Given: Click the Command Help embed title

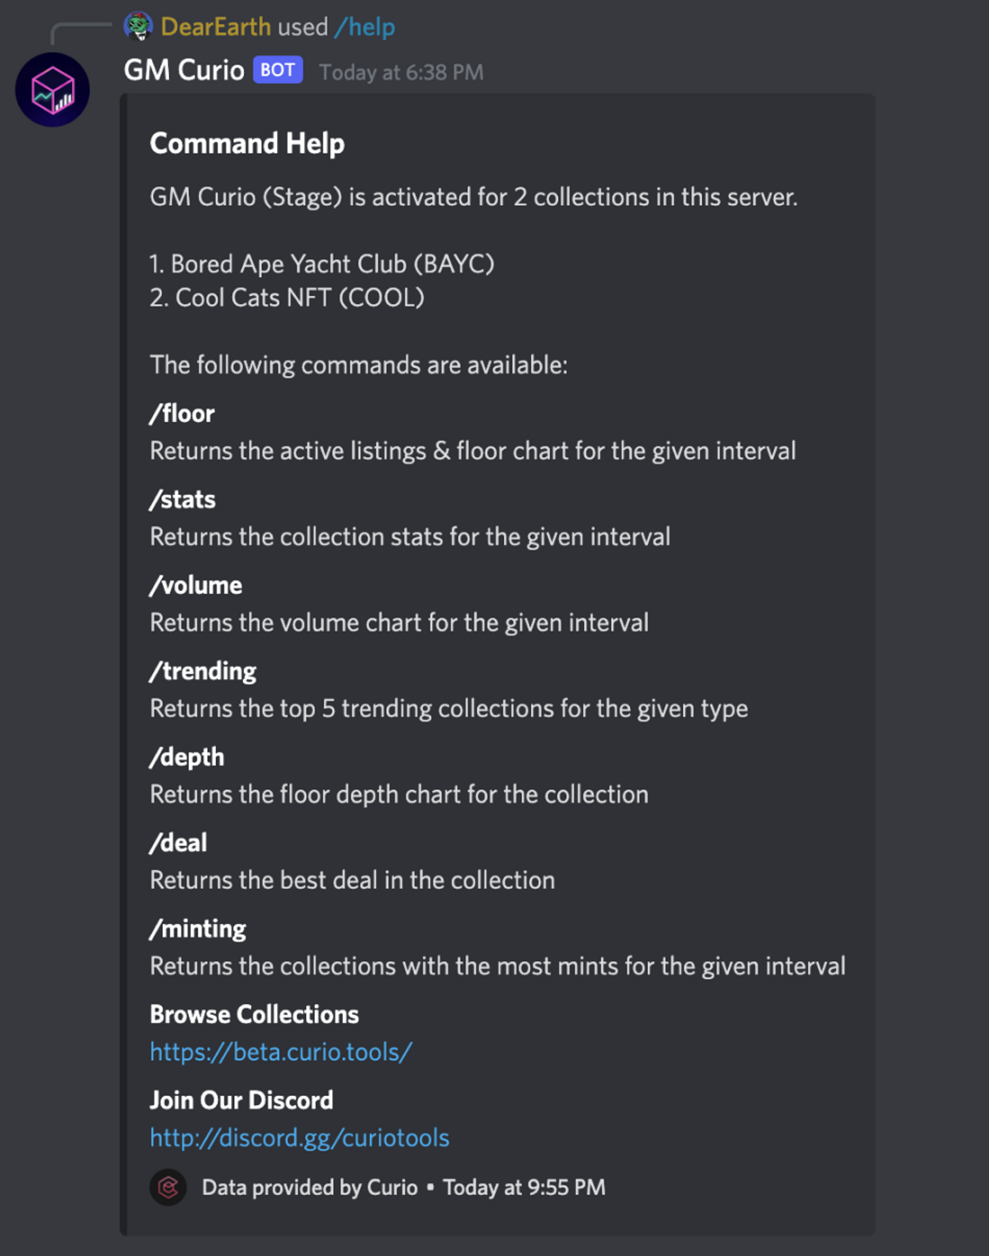Looking at the screenshot, I should [247, 143].
